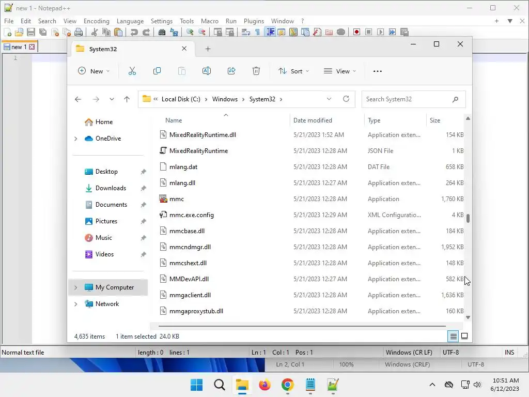Click Notepad++ Open file toolbar icon
The height and width of the screenshot is (397, 529).
coord(19,32)
